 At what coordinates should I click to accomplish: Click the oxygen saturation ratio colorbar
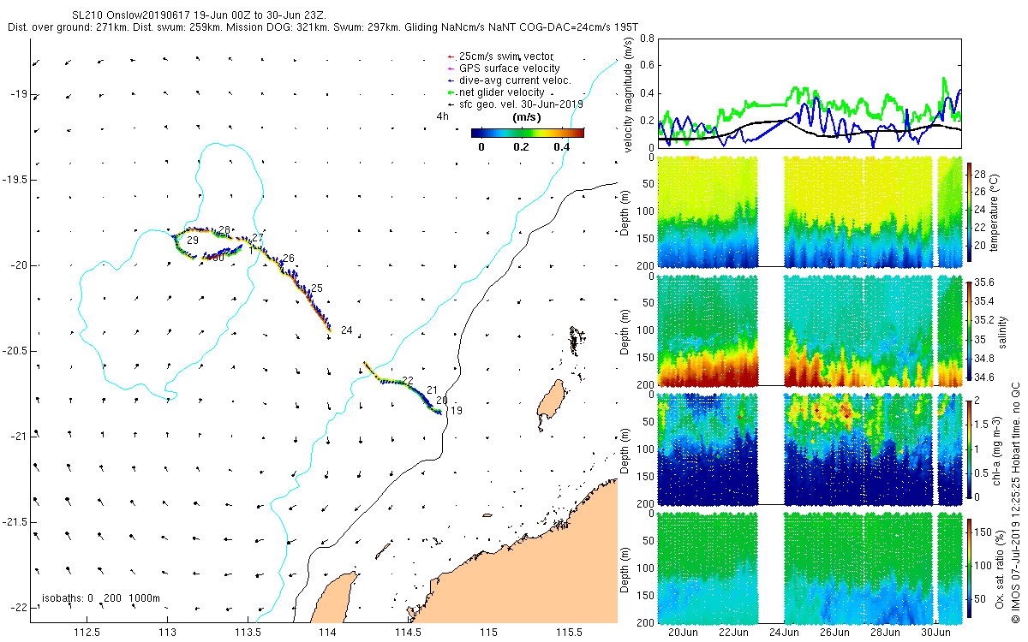(x=970, y=567)
